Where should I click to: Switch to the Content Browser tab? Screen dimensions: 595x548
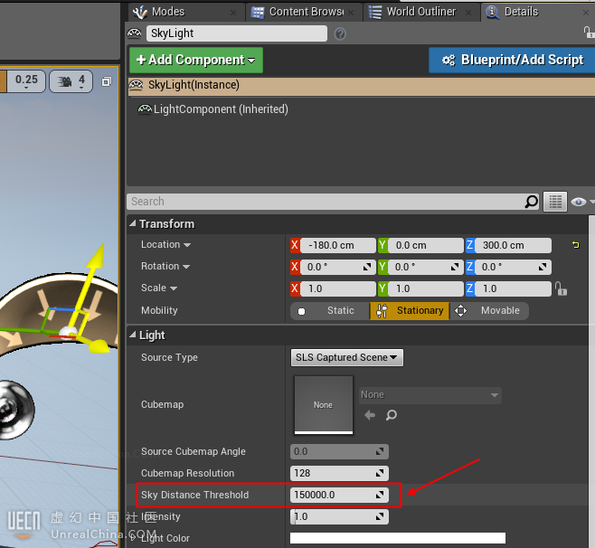(302, 12)
